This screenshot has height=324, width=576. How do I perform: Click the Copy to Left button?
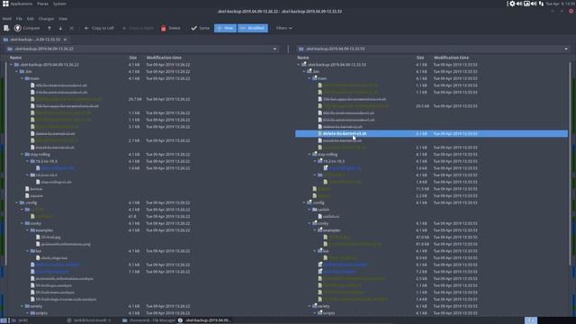[x=99, y=28]
